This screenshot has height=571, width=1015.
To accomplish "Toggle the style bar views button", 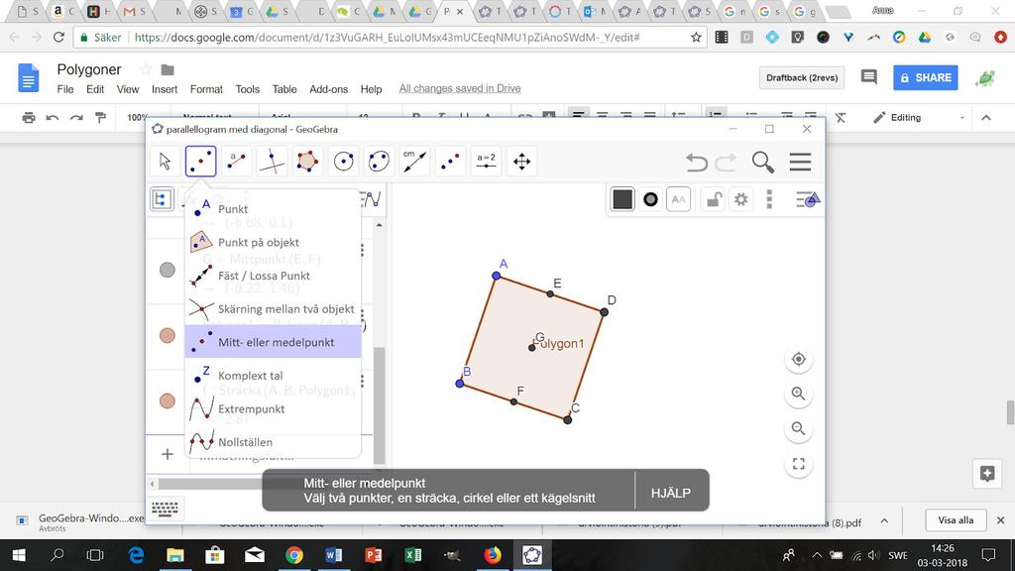I will tap(808, 199).
